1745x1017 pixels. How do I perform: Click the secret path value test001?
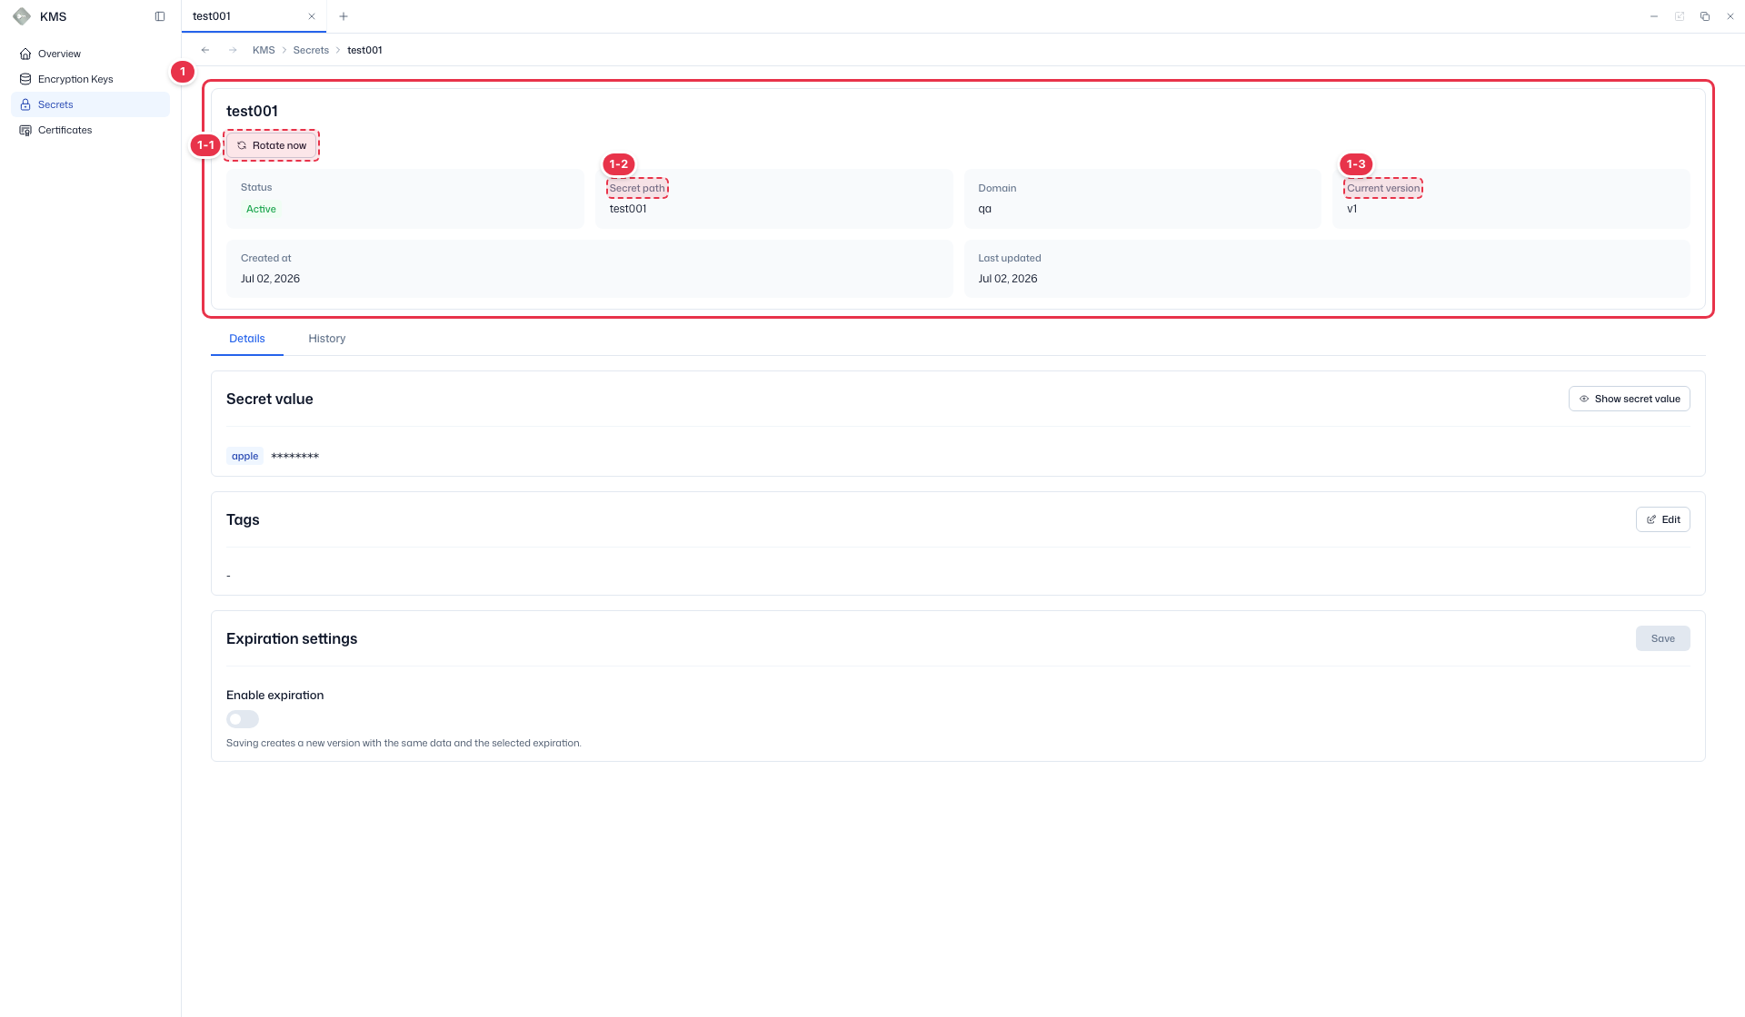coord(628,209)
